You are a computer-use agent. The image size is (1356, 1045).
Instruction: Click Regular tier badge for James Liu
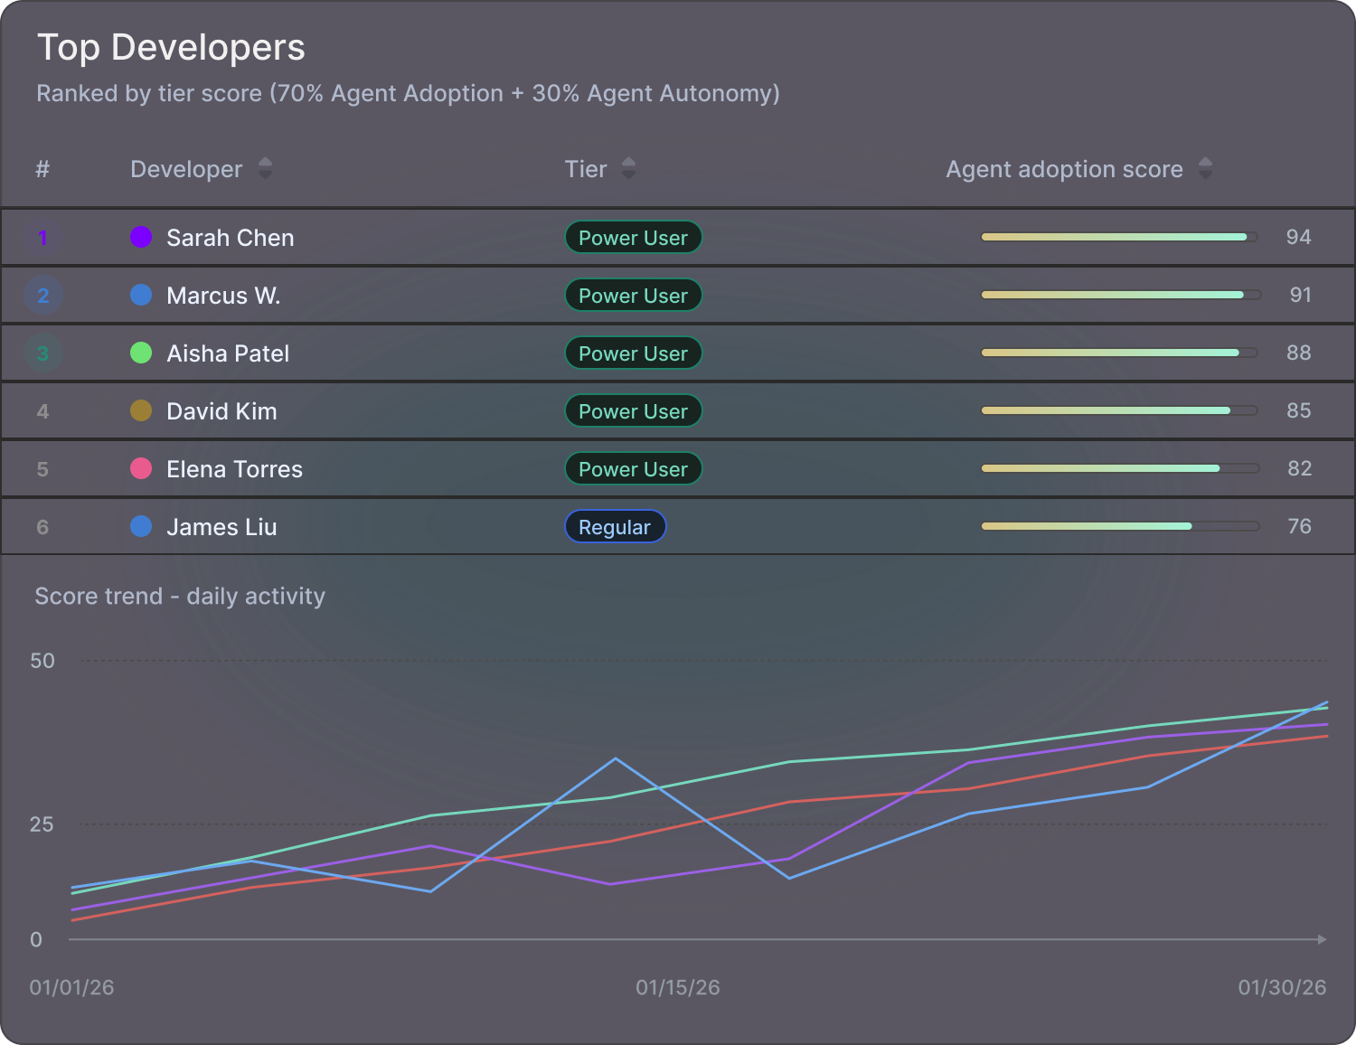pyautogui.click(x=615, y=527)
